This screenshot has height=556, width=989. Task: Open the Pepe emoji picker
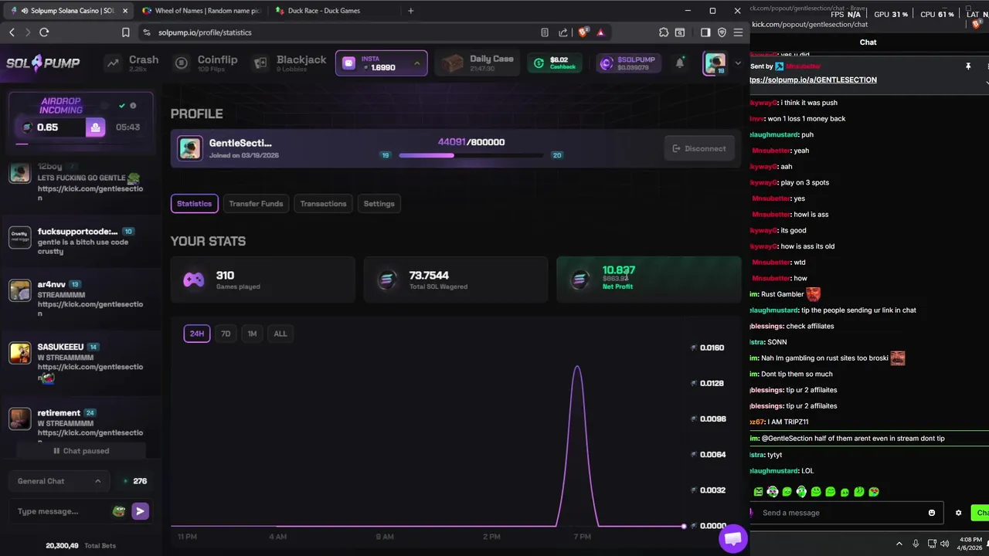tap(118, 511)
